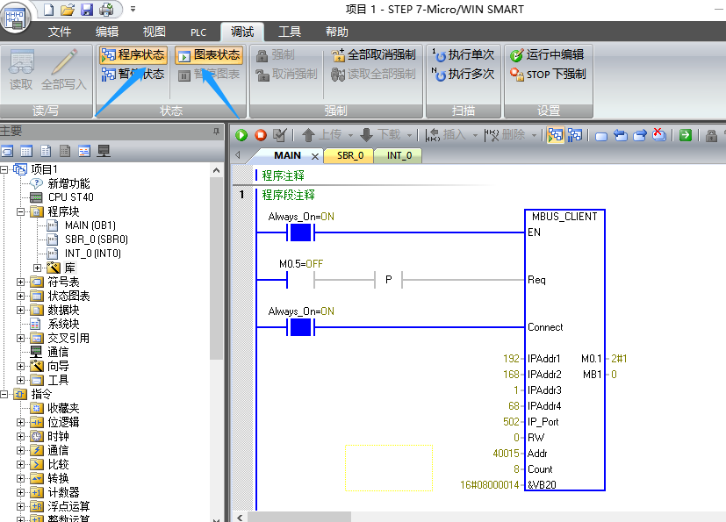Click the compile icon beside the stop button
Viewport: 726px width, 522px height.
tap(280, 135)
